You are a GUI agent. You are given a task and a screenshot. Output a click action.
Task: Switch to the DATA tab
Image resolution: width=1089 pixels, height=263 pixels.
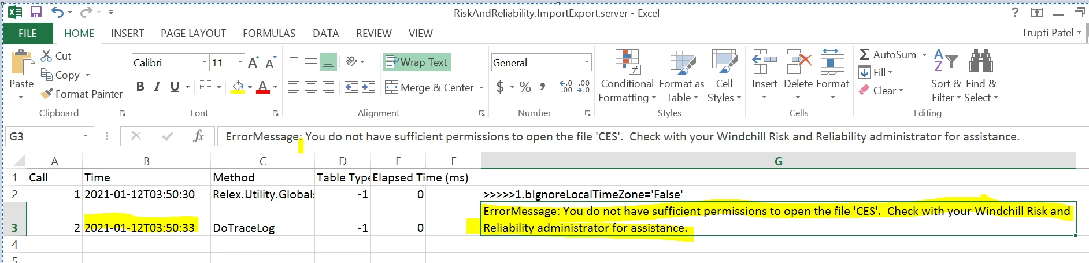325,34
